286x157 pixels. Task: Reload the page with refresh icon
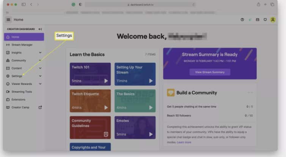coord(193,5)
